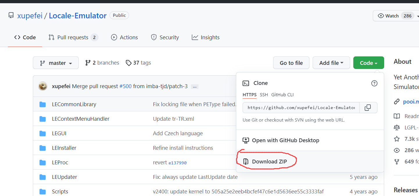Open the Pull requests tab
This screenshot has height=196, width=419.
coord(73,37)
